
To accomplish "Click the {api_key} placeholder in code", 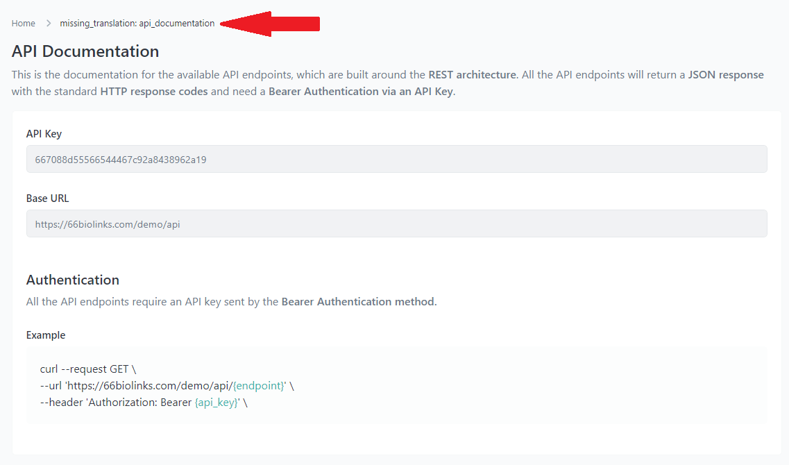I will point(217,403).
